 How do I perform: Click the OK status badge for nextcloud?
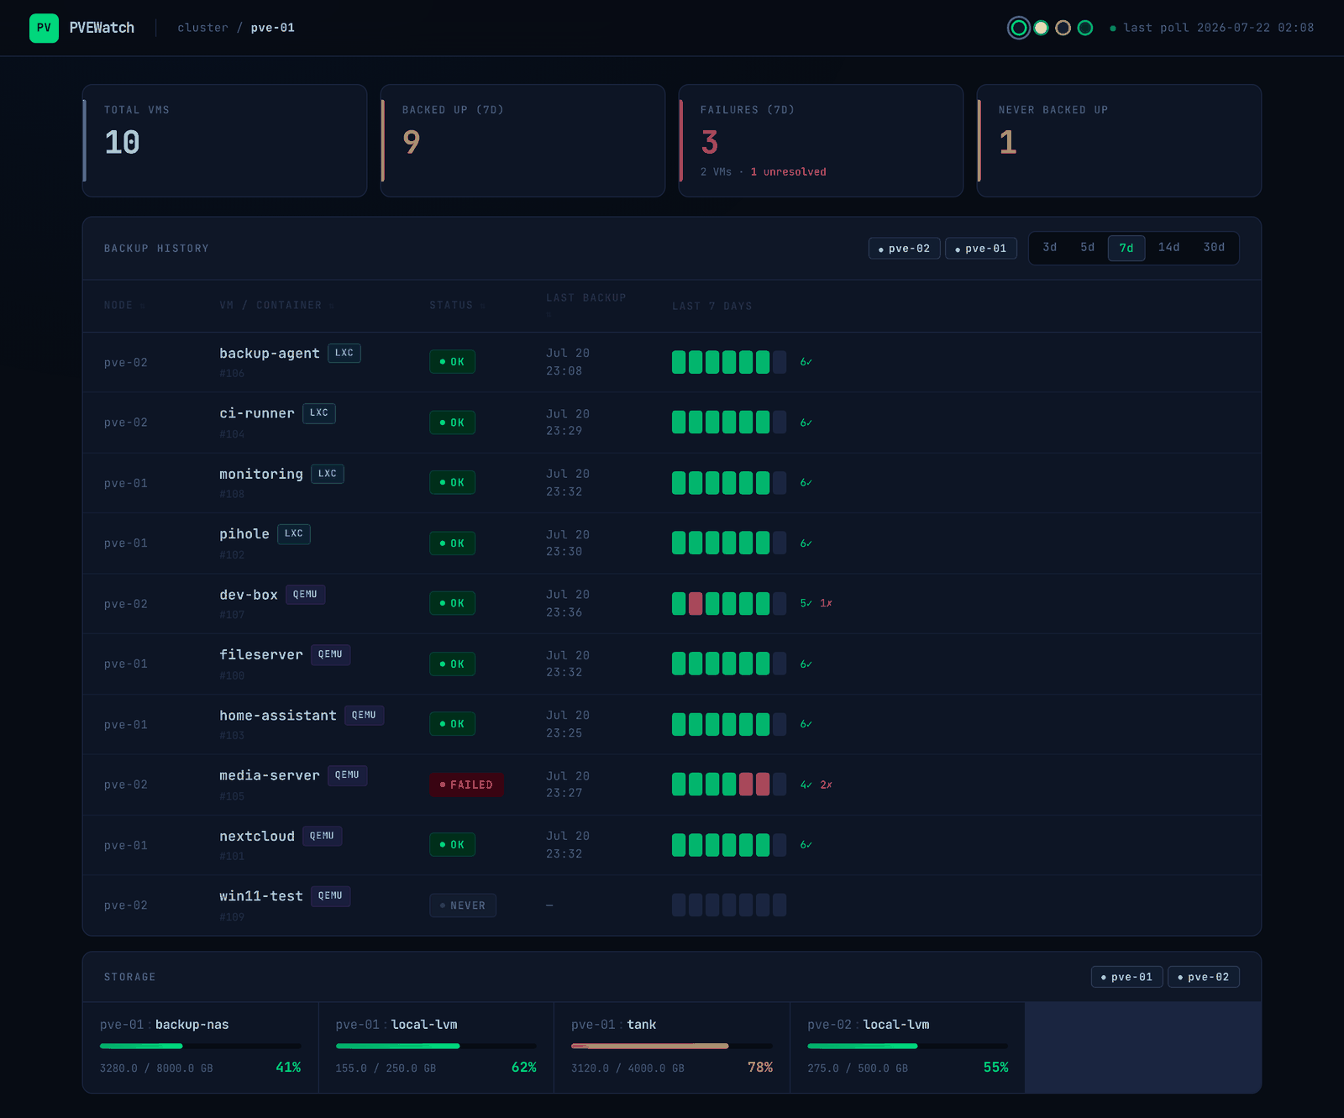(453, 845)
